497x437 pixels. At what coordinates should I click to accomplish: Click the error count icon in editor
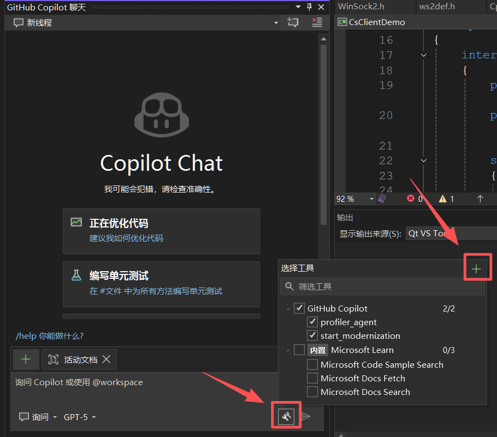[411, 199]
